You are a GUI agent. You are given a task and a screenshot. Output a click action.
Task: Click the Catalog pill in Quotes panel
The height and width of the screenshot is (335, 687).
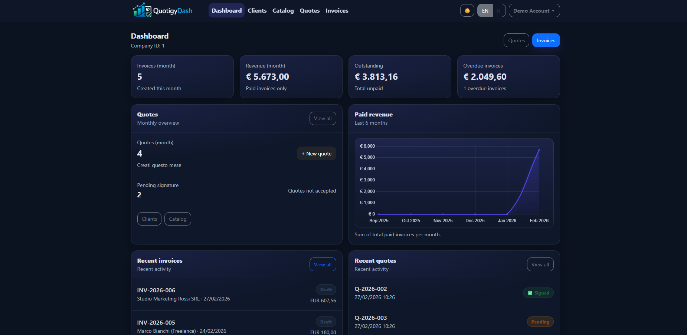[178, 219]
